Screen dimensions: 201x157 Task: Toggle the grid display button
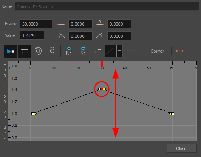(x=24, y=51)
